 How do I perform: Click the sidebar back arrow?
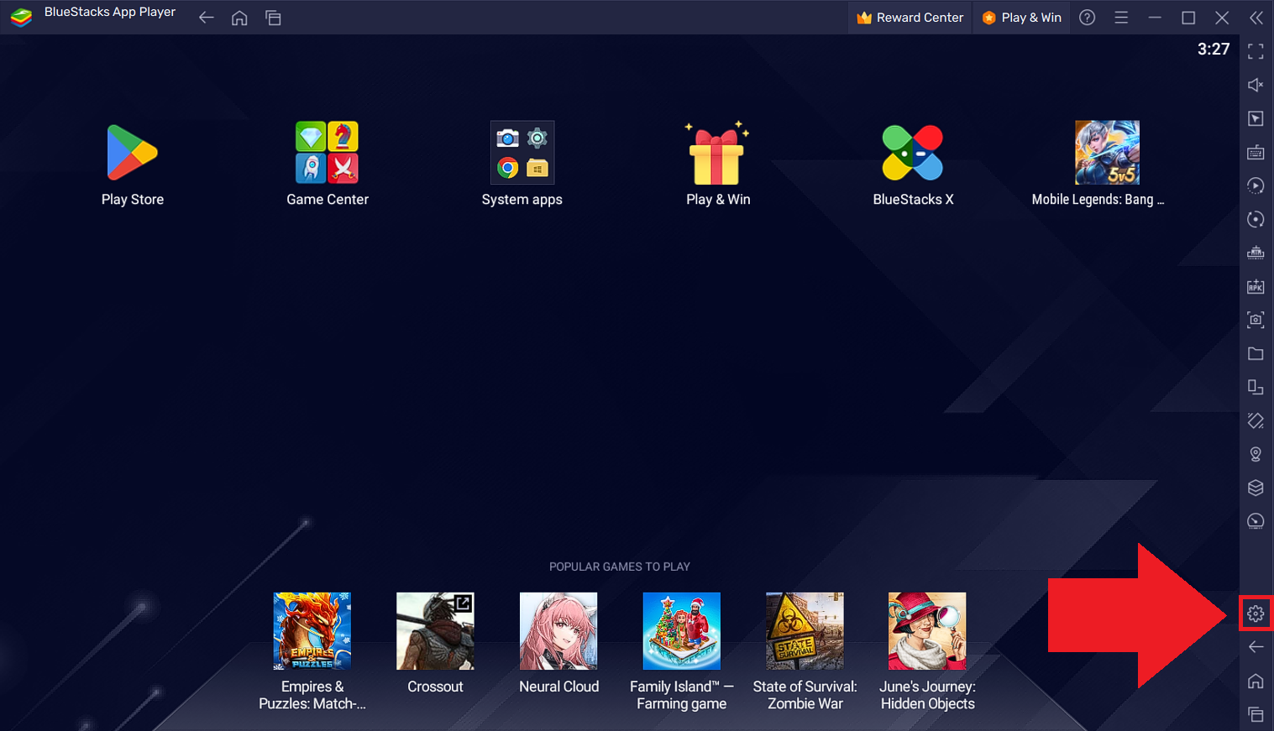point(1256,646)
